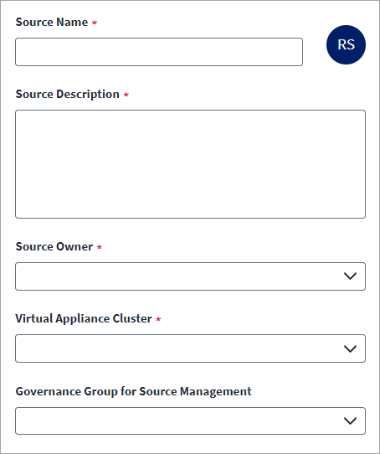Viewport: 380px width, 454px height.
Task: Click the red asterisk beside Source Owner
Action: coord(100,247)
